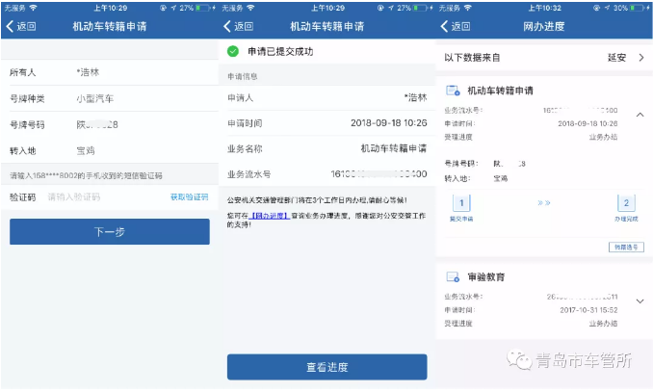Tap the 审验教育 card document icon

(x=453, y=277)
